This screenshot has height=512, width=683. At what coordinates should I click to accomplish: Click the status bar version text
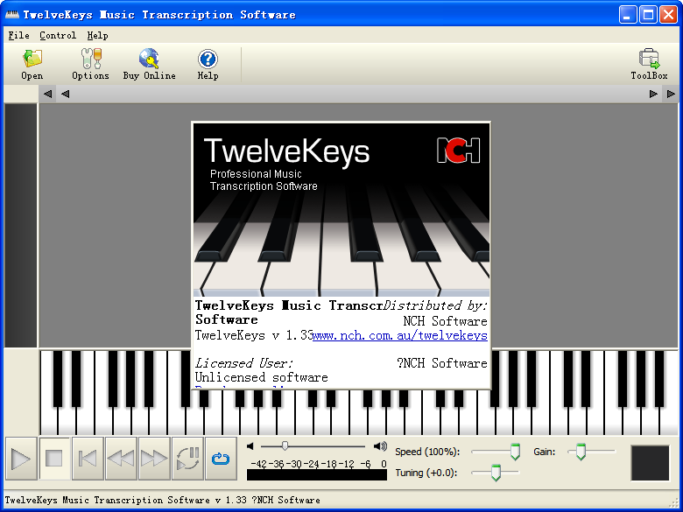click(163, 501)
